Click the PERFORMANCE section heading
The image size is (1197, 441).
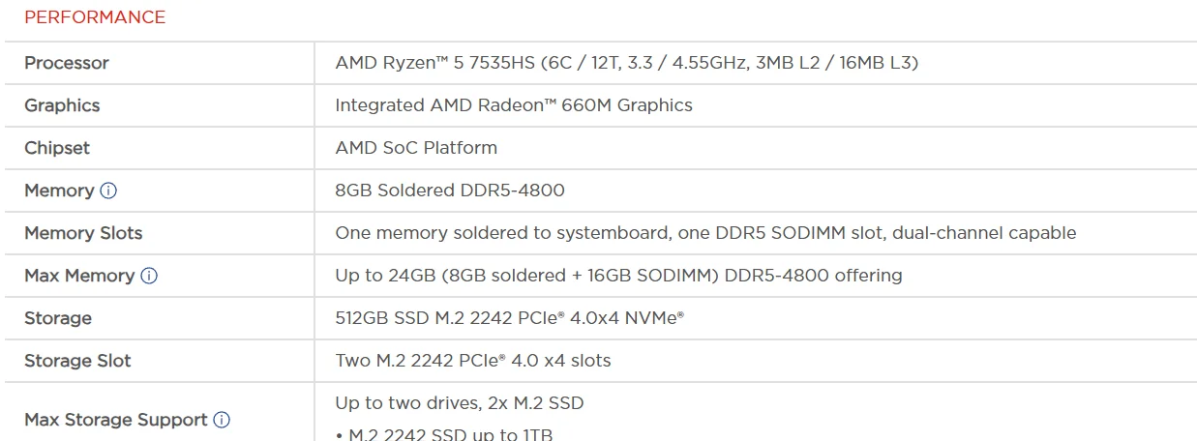coord(95,17)
